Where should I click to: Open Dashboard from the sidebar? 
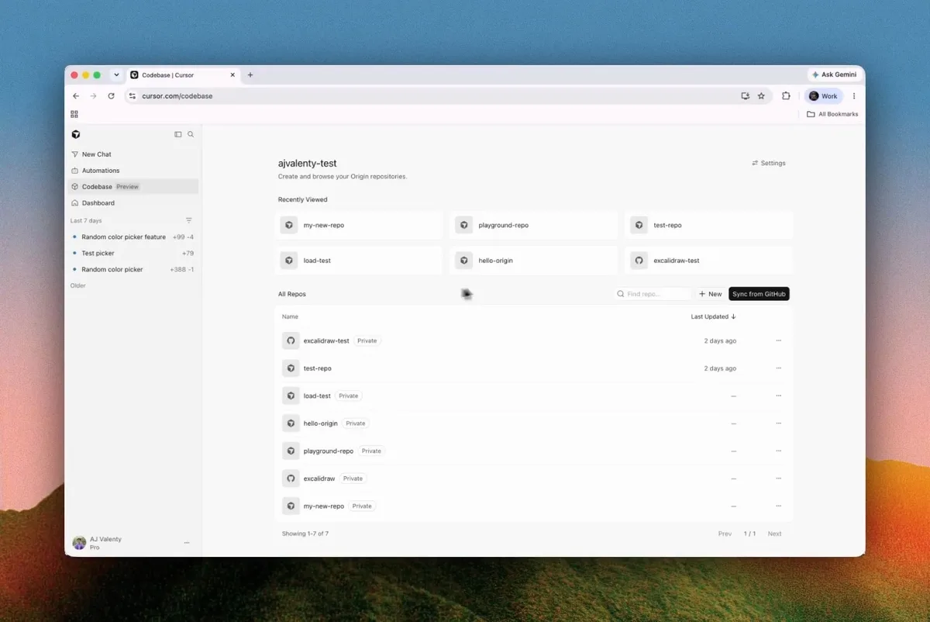pyautogui.click(x=132, y=203)
